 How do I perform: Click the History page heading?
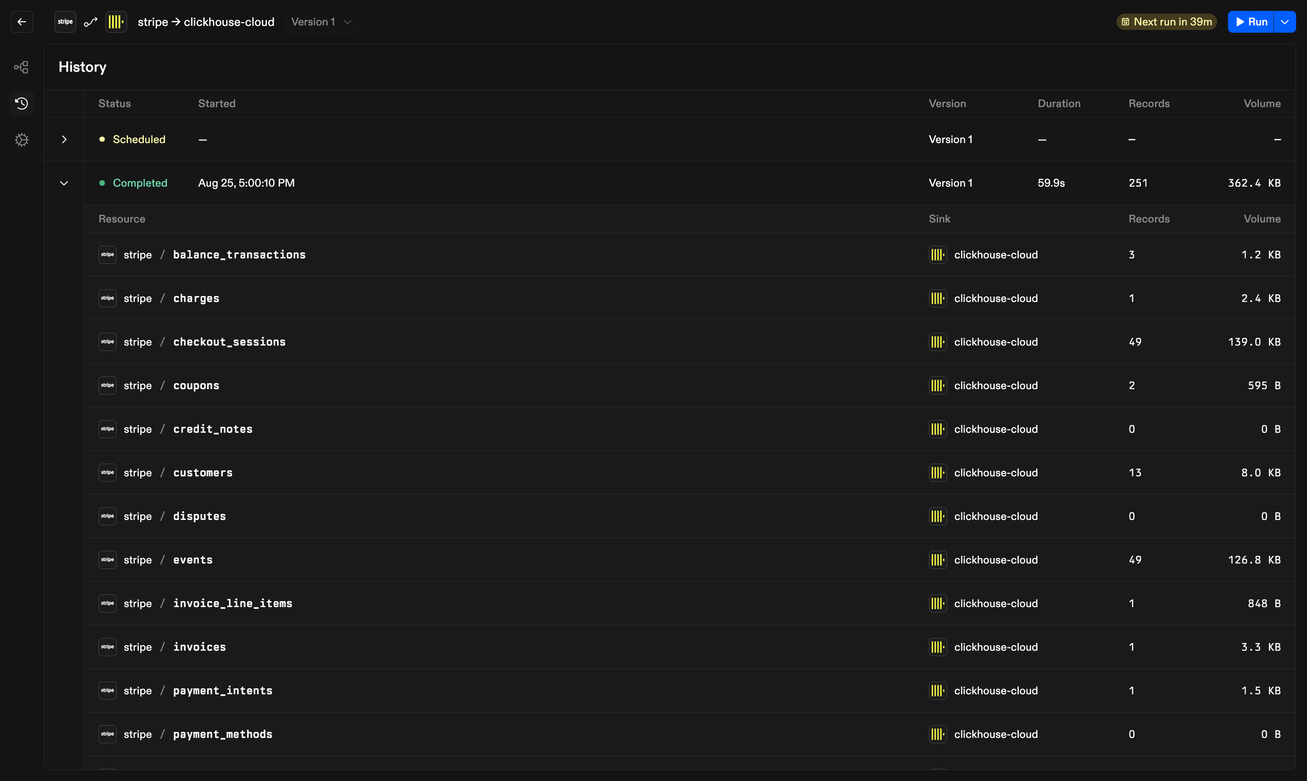tap(83, 67)
